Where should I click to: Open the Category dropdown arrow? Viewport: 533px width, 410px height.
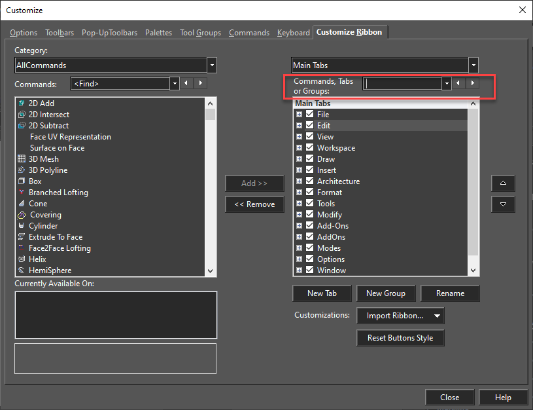click(x=211, y=65)
